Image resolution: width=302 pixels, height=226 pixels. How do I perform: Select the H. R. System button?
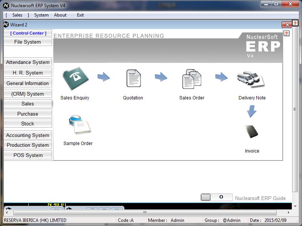pos(28,73)
